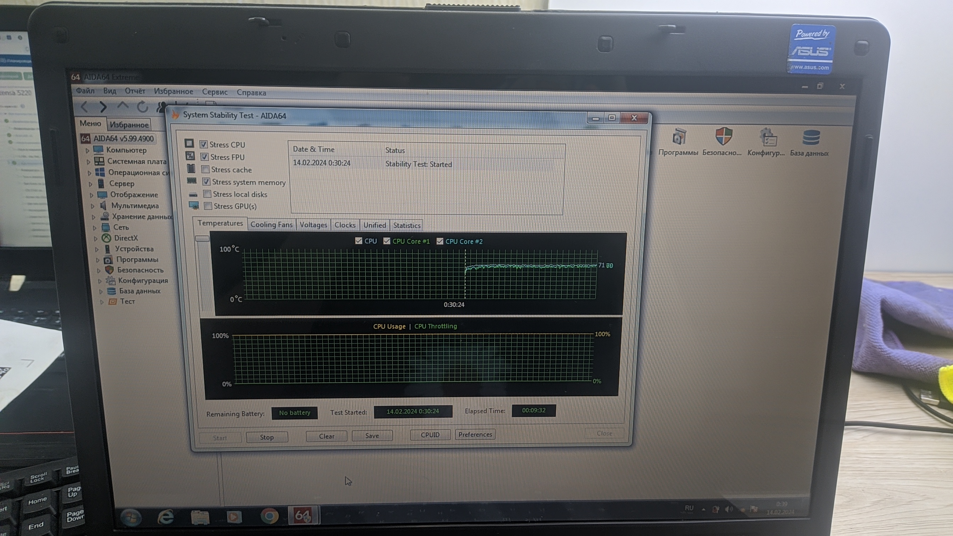Click the CPUID button
Screen dimensions: 953x536
430,435
